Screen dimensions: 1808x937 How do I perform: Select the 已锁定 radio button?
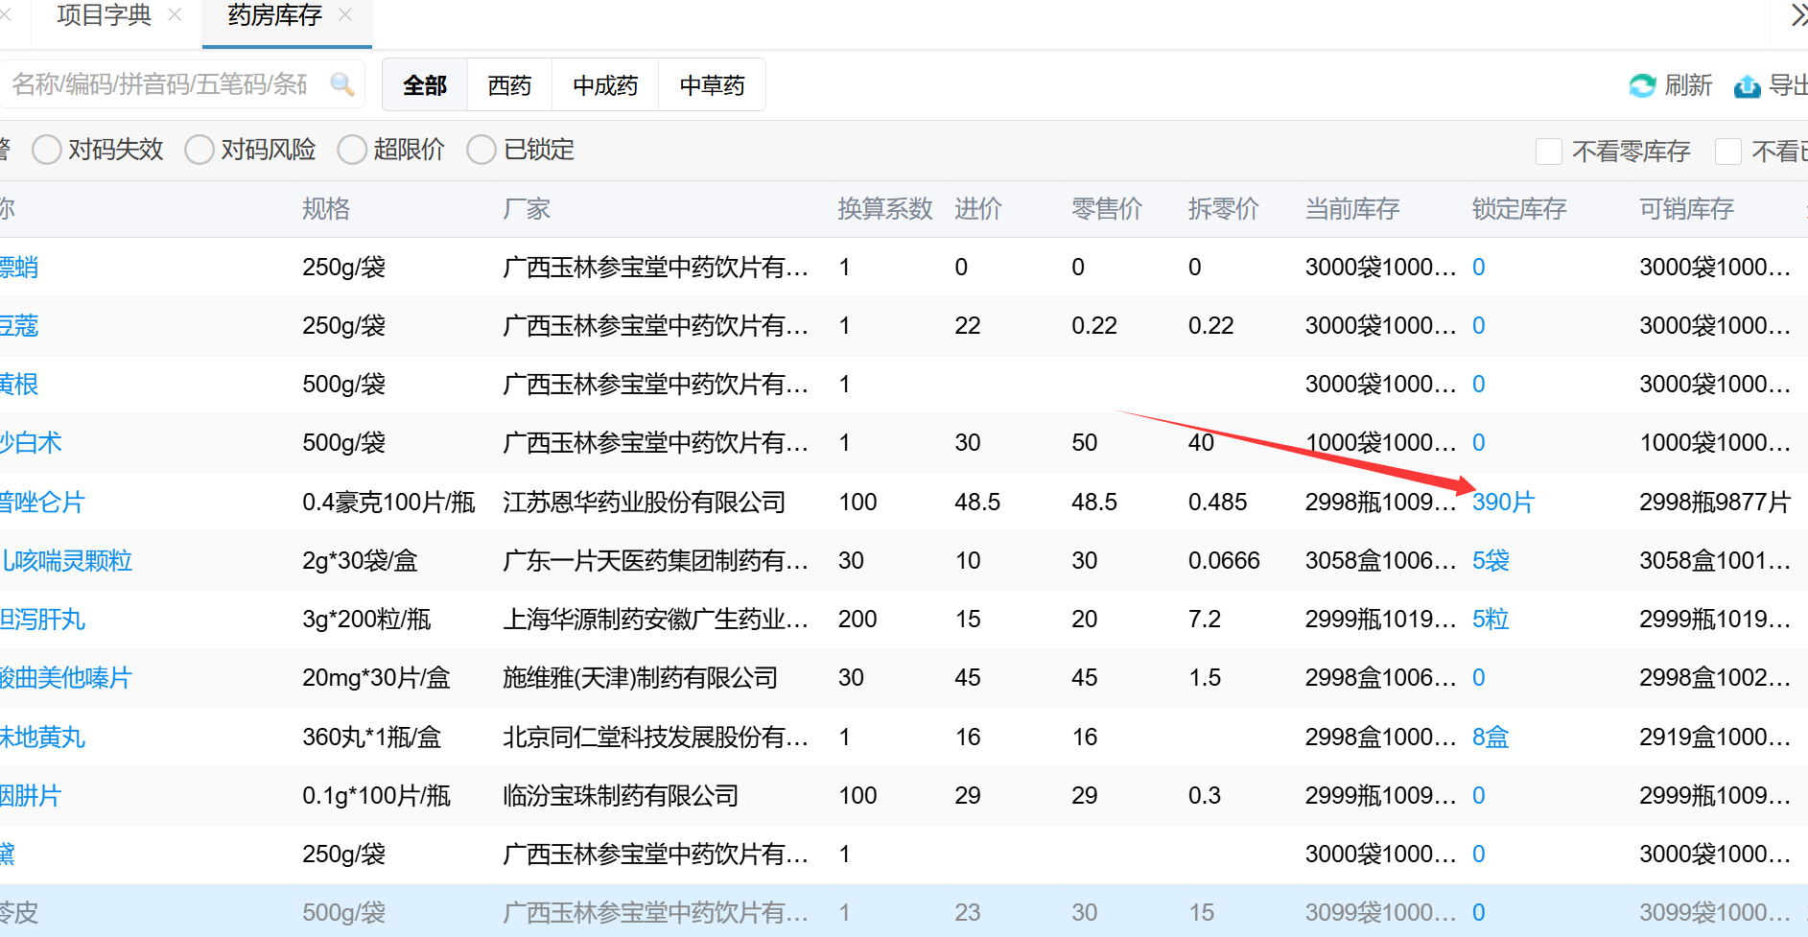click(481, 150)
